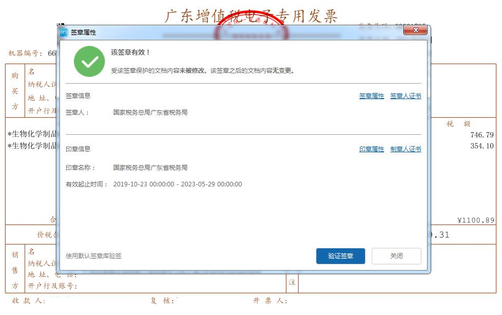This screenshot has width=502, height=315.
Task: Click the OFD icon in dialog title bar
Action: (64, 33)
